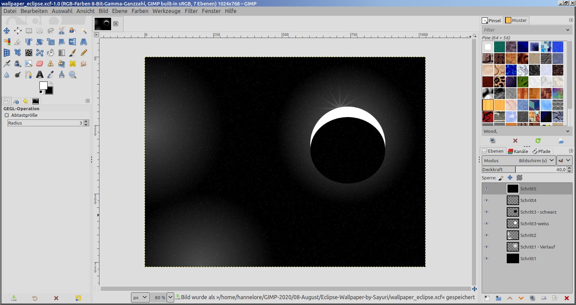Click the white foreground color swatch

[43, 85]
